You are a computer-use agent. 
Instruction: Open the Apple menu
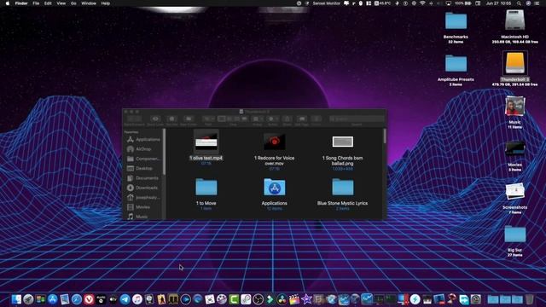click(x=8, y=3)
